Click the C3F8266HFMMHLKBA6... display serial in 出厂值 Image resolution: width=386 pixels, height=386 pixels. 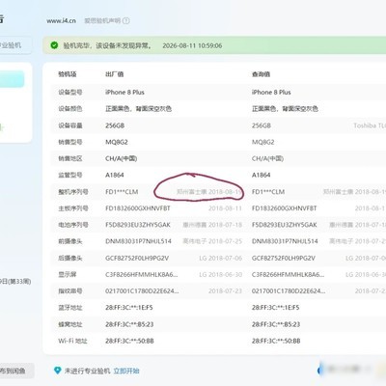tap(141, 274)
